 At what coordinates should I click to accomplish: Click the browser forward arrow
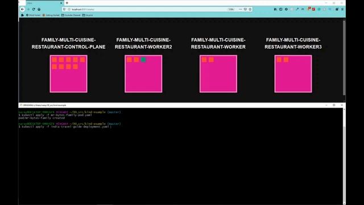[28, 9]
